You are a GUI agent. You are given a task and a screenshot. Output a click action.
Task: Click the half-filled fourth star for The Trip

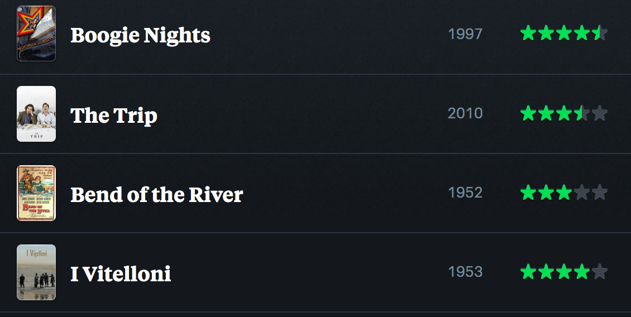582,113
